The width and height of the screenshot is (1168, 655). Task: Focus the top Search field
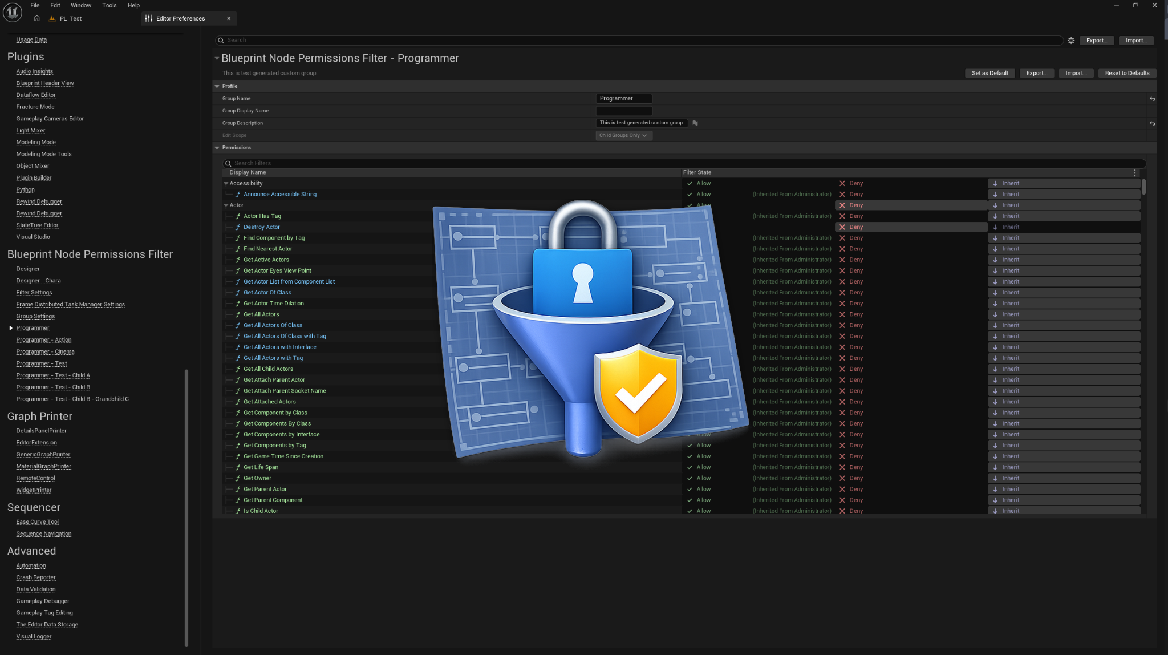coord(639,41)
